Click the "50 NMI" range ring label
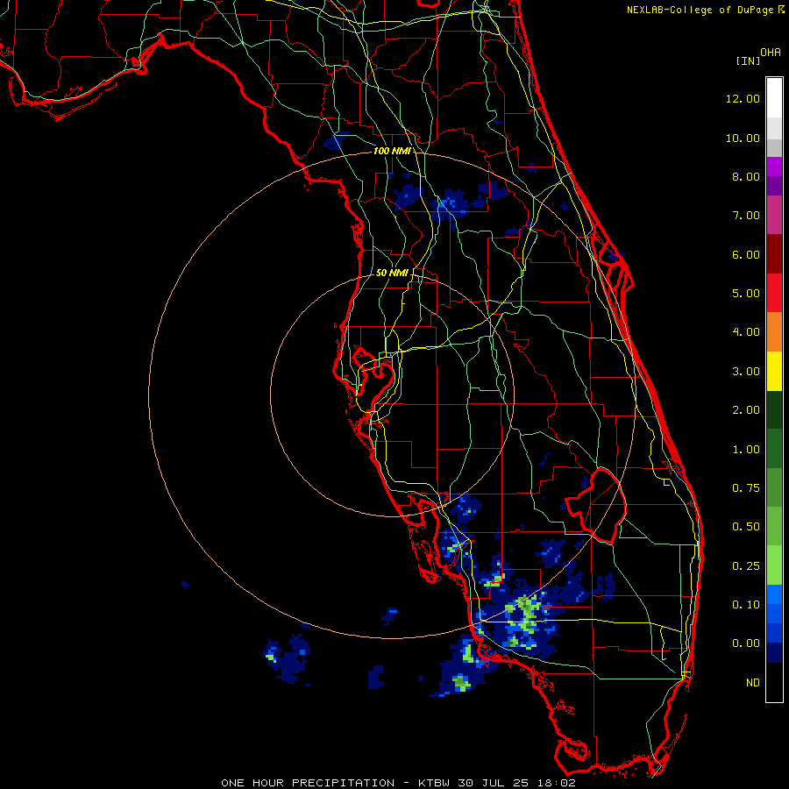This screenshot has width=789, height=789. 392,273
